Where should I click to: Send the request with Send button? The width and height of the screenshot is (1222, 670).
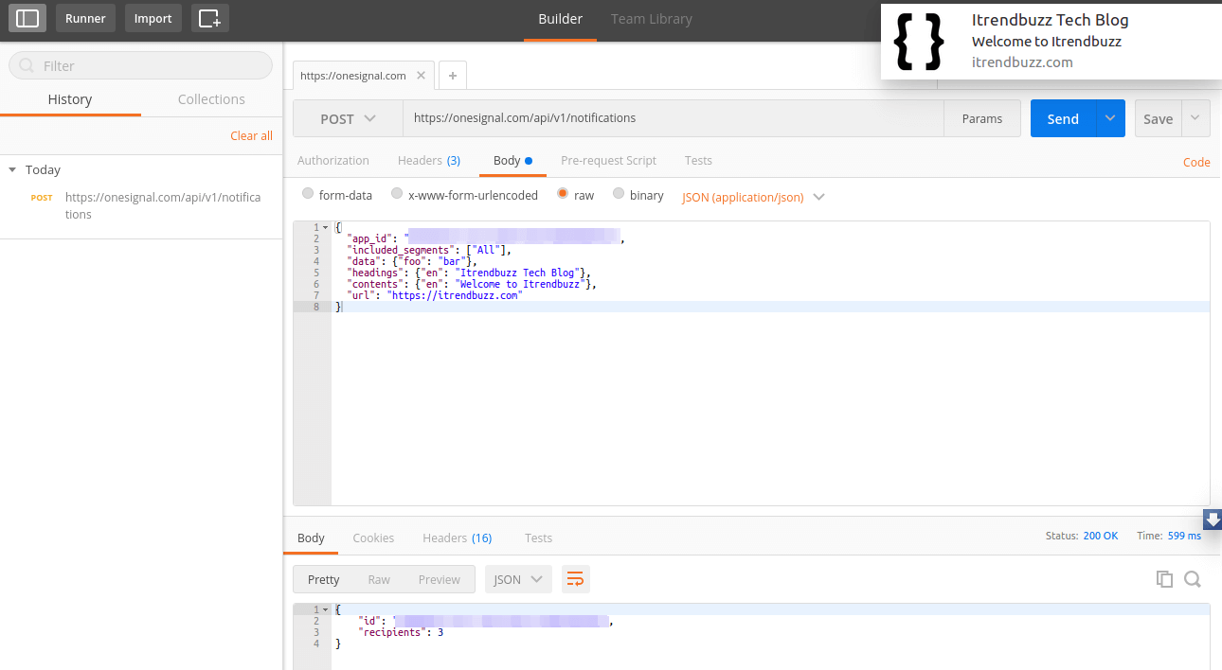[x=1063, y=118]
